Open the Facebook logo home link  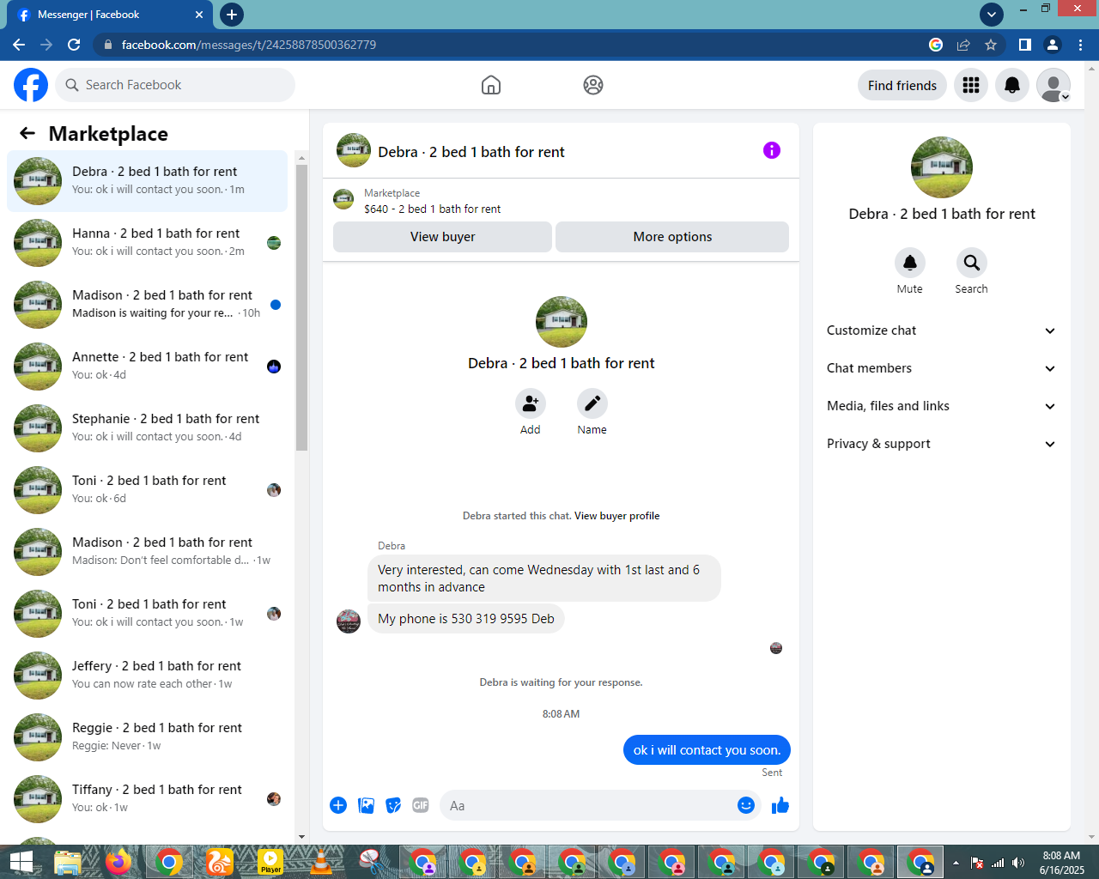tap(31, 85)
